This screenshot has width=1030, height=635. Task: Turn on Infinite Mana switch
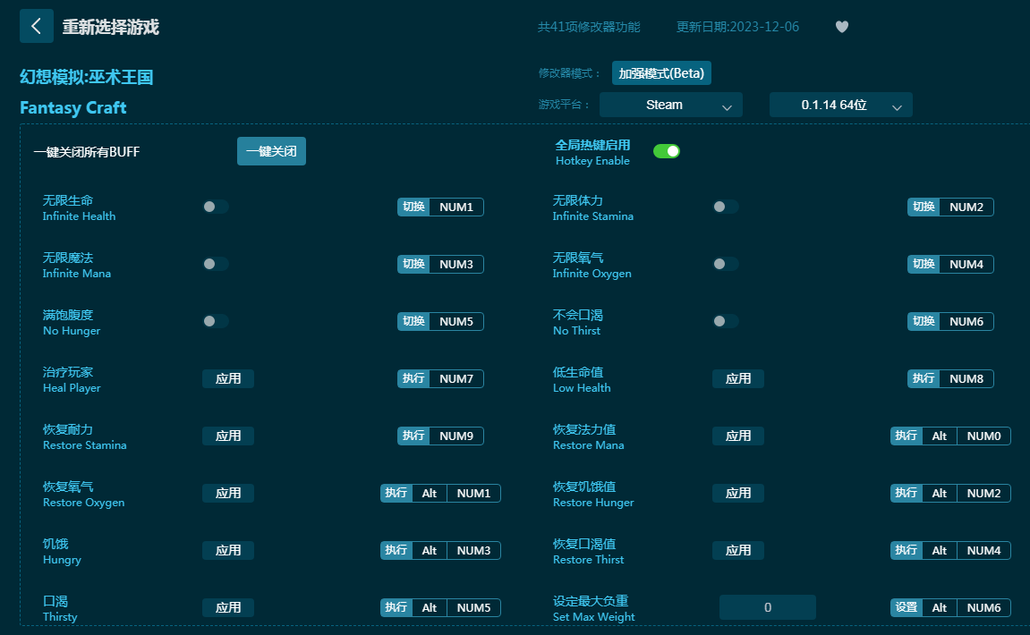click(x=215, y=264)
